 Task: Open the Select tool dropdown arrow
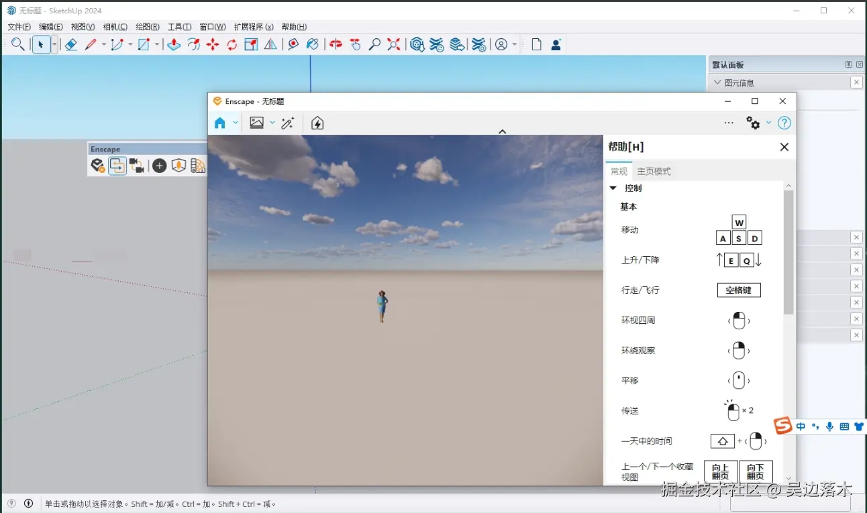tap(54, 44)
